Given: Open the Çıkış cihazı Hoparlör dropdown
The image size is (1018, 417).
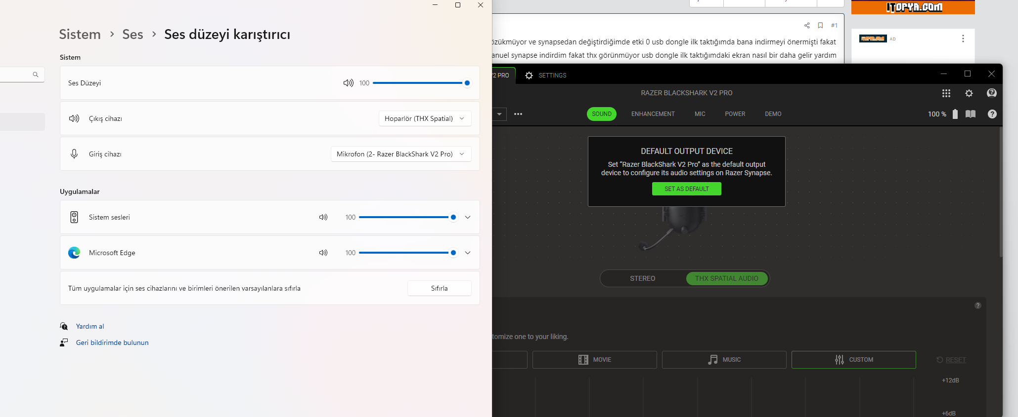Looking at the screenshot, I should [425, 118].
